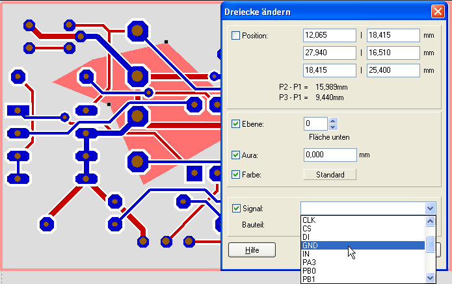
Task: Open help with the Hilfe button
Action: click(252, 250)
